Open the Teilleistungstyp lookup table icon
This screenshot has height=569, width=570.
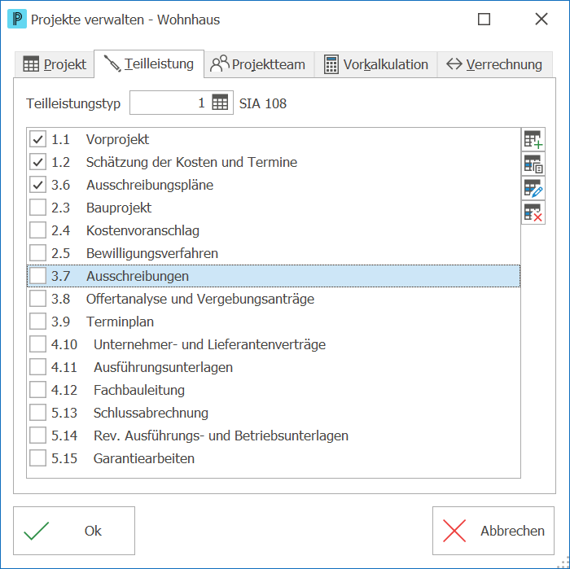click(220, 103)
